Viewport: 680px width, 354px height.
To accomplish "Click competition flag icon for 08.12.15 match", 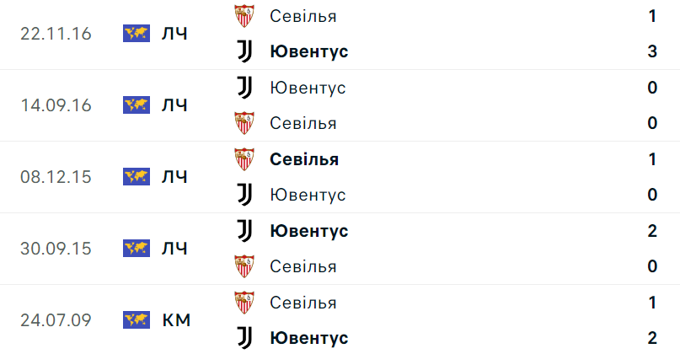I will tap(136, 177).
